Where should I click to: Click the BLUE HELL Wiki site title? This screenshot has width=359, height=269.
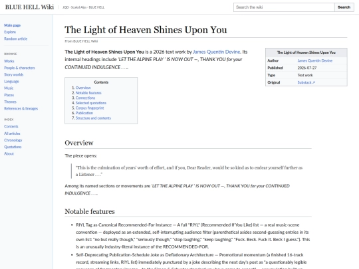tap(29, 7)
